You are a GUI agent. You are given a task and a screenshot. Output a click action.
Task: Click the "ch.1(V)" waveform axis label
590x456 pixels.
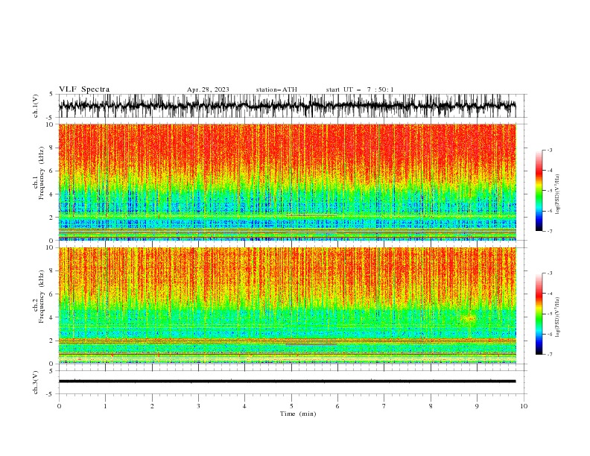(36, 106)
